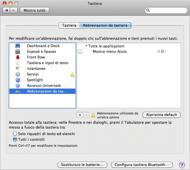Add a shortcut with the plus button
The width and height of the screenshot is (190, 170).
(80, 115)
